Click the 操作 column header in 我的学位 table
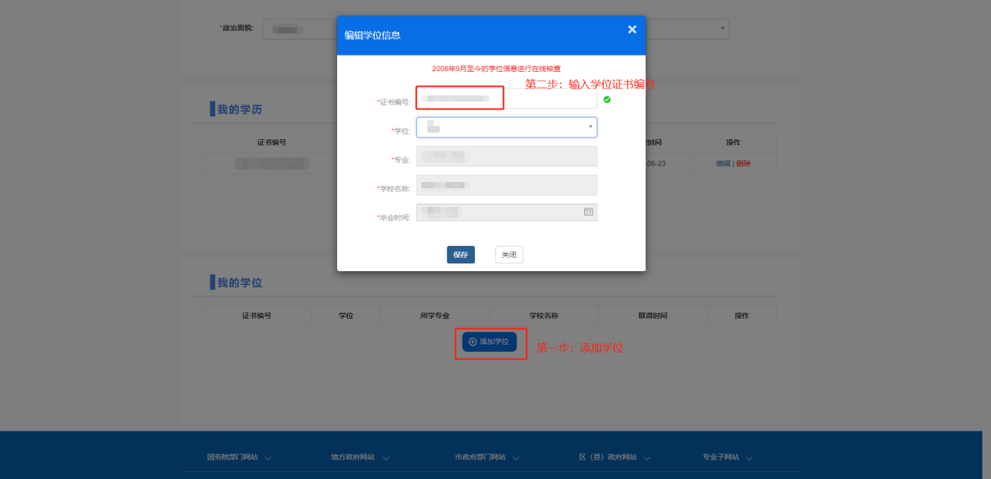991x479 pixels. (x=741, y=316)
